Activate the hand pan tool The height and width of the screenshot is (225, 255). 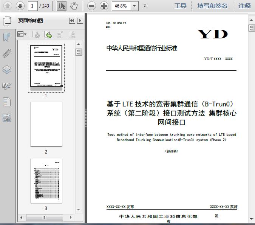74,6
